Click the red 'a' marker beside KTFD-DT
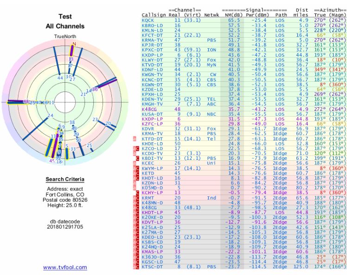This screenshot has height=275, width=347. 134,138
